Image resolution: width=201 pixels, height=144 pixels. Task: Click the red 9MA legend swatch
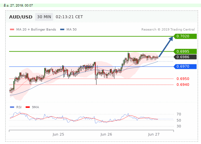pyautogui.click(x=28, y=107)
